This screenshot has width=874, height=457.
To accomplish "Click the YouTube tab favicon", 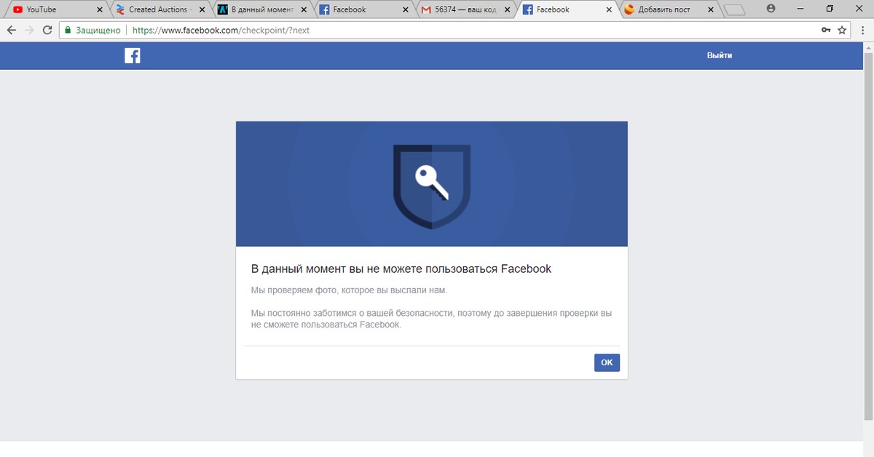I will pyautogui.click(x=17, y=9).
